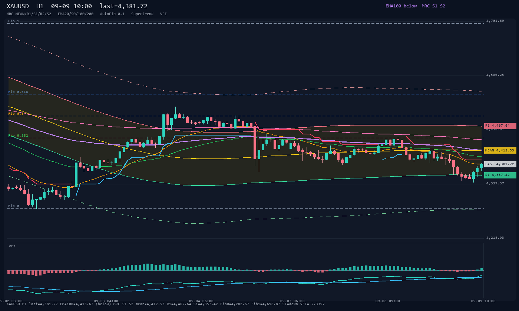
Task: Click the Fib 0.382 level label
Action: (18, 136)
